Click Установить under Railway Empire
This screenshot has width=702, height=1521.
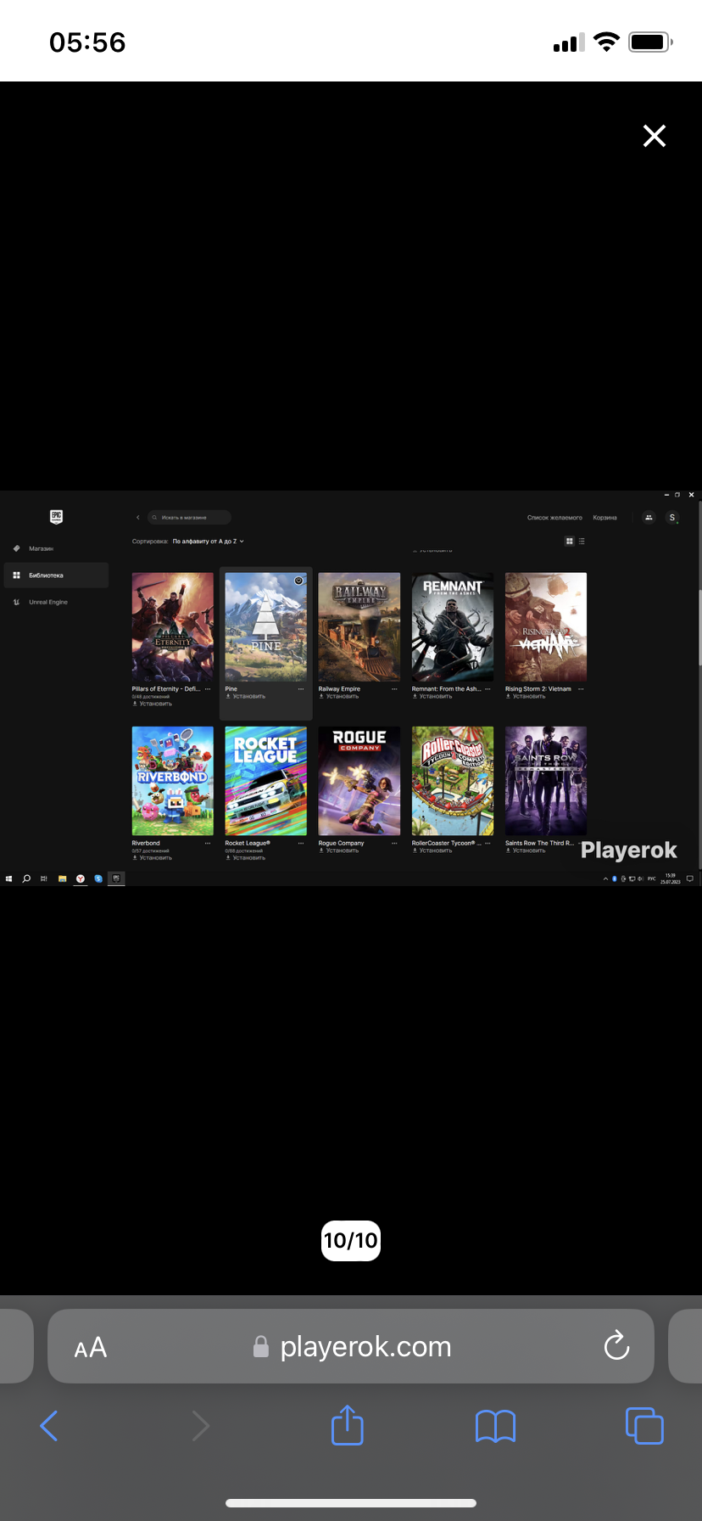pos(339,696)
